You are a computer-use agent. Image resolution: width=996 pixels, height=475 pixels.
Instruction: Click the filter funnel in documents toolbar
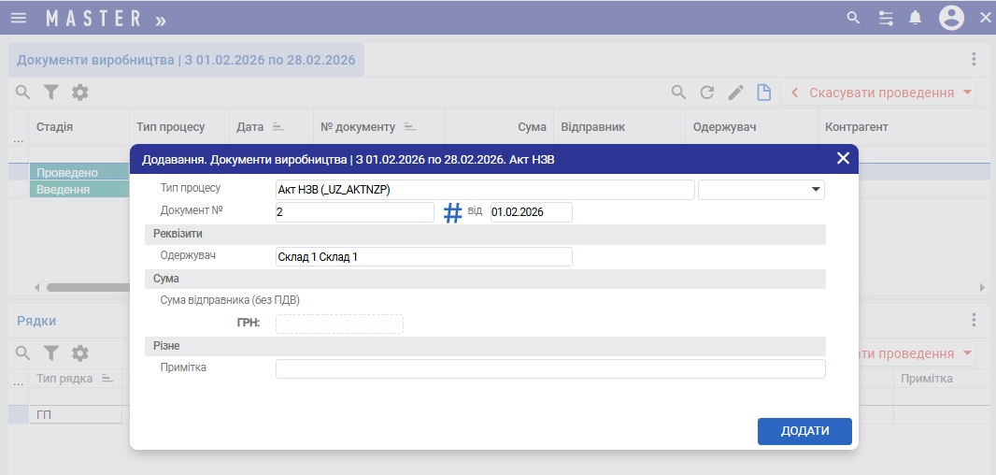[51, 93]
